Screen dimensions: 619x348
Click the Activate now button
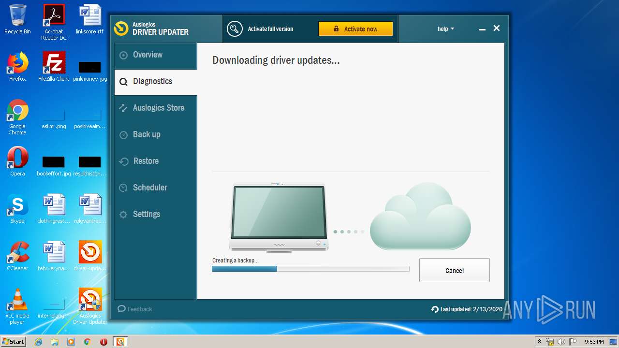click(x=355, y=29)
